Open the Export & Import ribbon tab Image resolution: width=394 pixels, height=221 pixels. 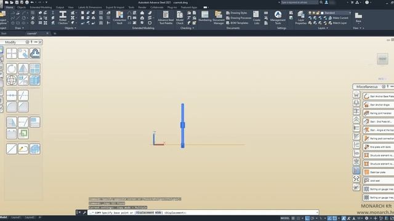pyautogui.click(x=115, y=7)
